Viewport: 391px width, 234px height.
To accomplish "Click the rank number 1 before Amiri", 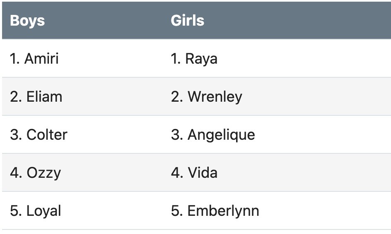I will 14,59.
